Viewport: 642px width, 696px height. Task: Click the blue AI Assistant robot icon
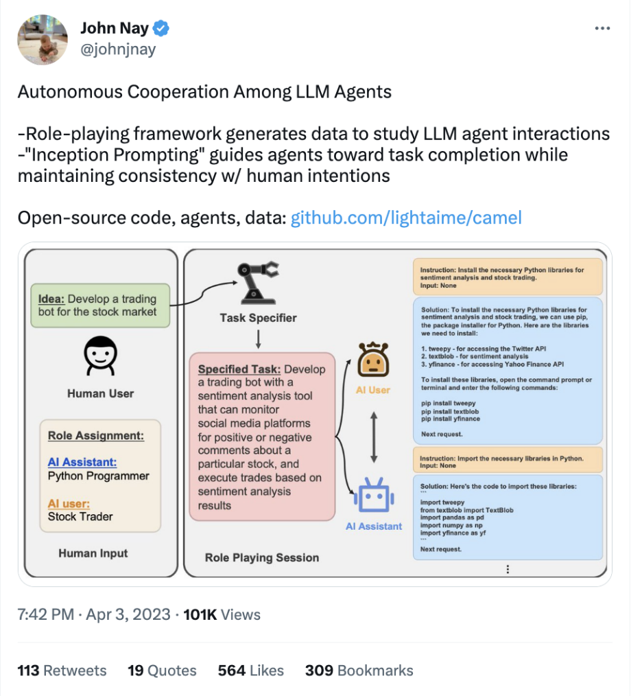373,496
